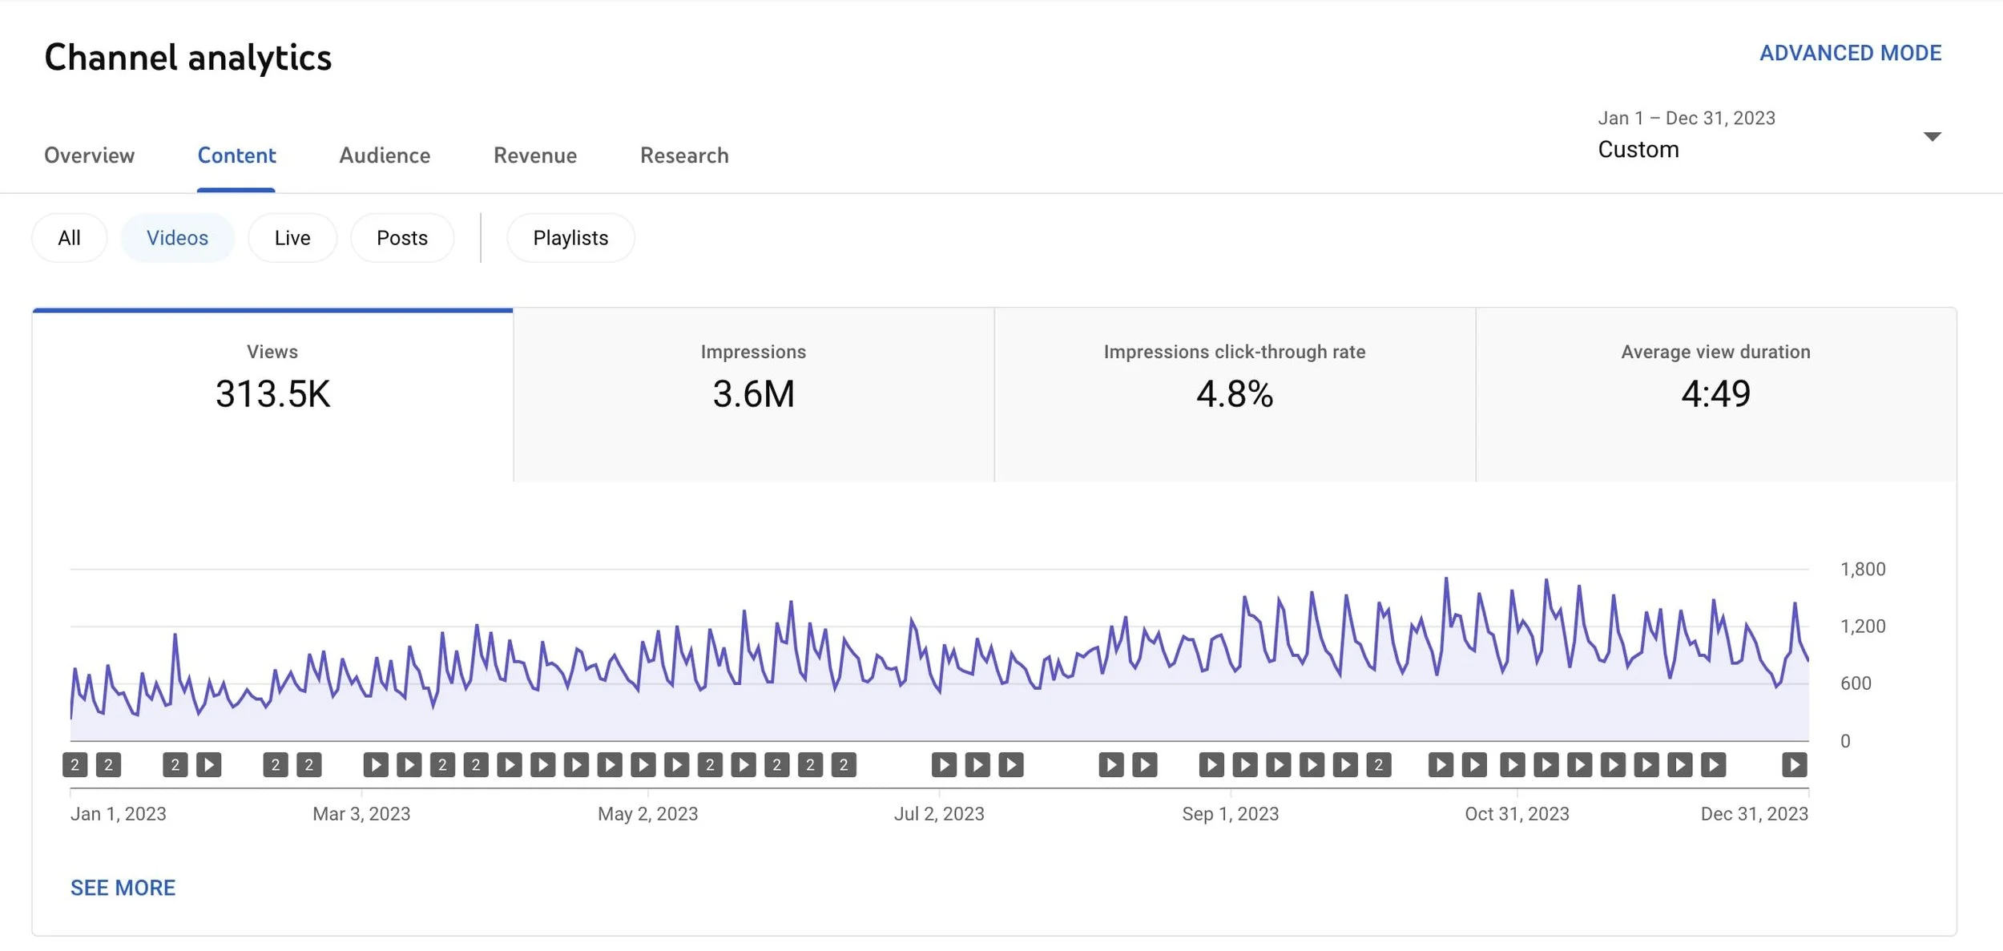Screen dimensions: 2003x951
Task: Click first of three play markers at Jul 2
Action: [x=944, y=765]
